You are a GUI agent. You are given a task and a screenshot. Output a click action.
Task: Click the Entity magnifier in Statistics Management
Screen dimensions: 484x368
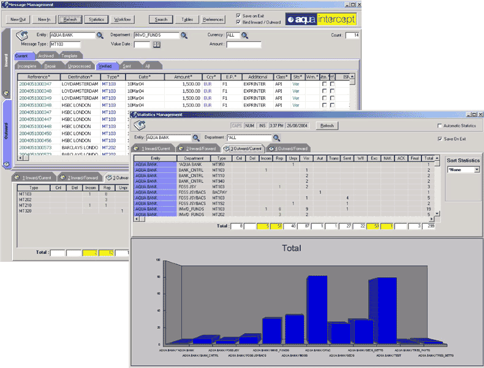coord(196,138)
